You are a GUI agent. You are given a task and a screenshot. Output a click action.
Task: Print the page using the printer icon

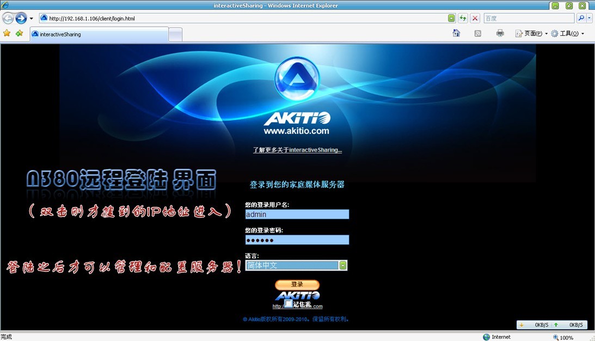[x=500, y=33]
